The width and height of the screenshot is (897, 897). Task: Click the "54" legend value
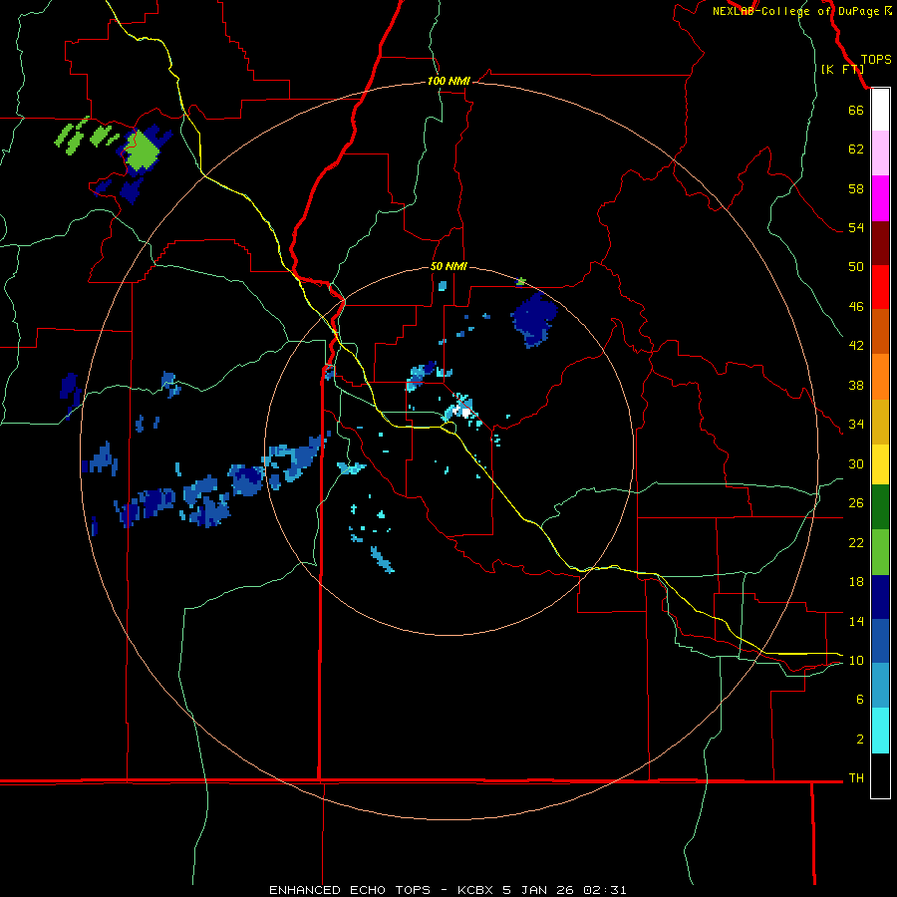[x=856, y=227]
